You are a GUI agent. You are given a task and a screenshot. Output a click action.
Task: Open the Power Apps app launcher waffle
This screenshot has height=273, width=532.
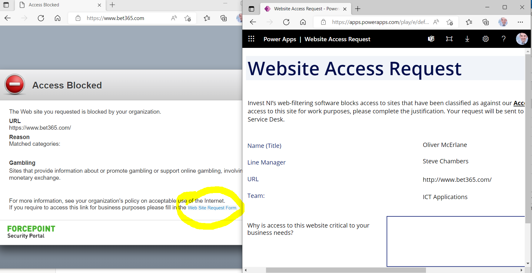click(x=251, y=39)
